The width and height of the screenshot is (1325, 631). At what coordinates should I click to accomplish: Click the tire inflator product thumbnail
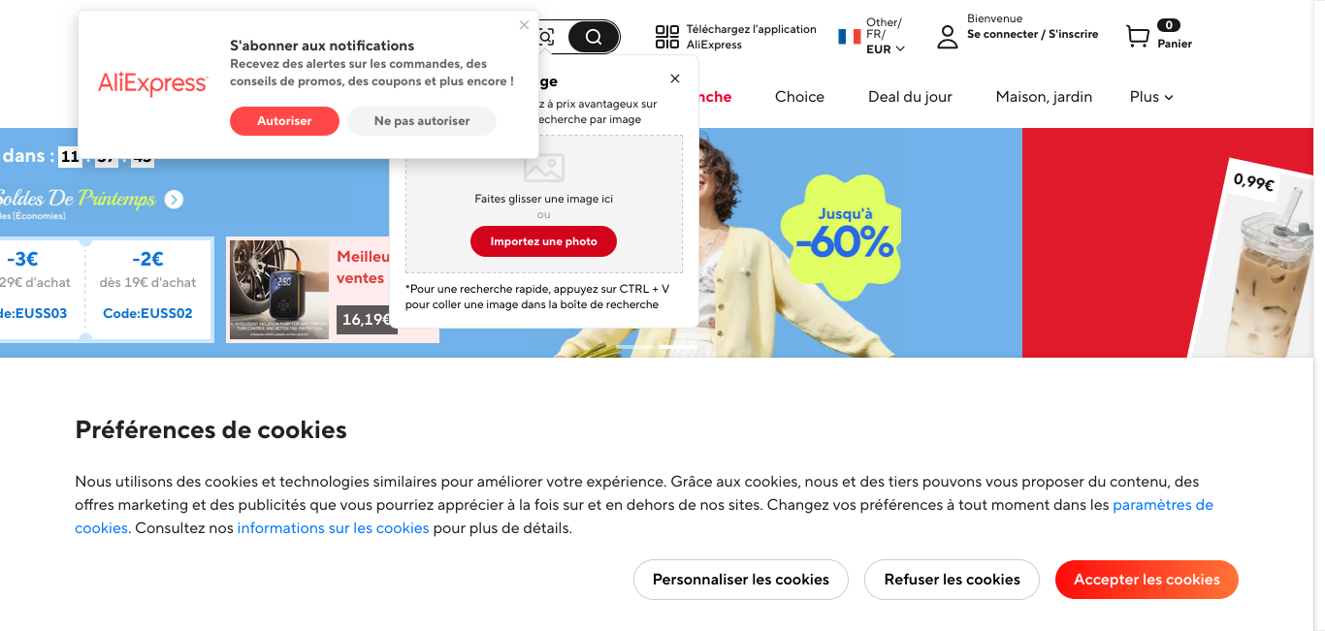[x=279, y=290]
